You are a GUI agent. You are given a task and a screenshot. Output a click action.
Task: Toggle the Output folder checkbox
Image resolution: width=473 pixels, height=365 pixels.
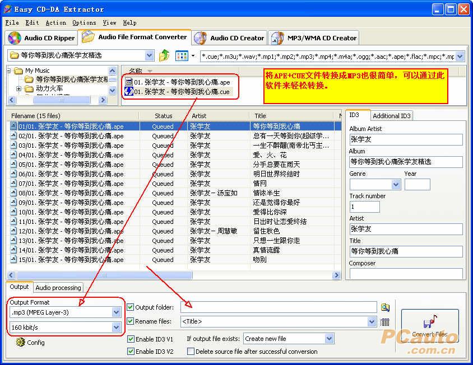click(x=131, y=307)
